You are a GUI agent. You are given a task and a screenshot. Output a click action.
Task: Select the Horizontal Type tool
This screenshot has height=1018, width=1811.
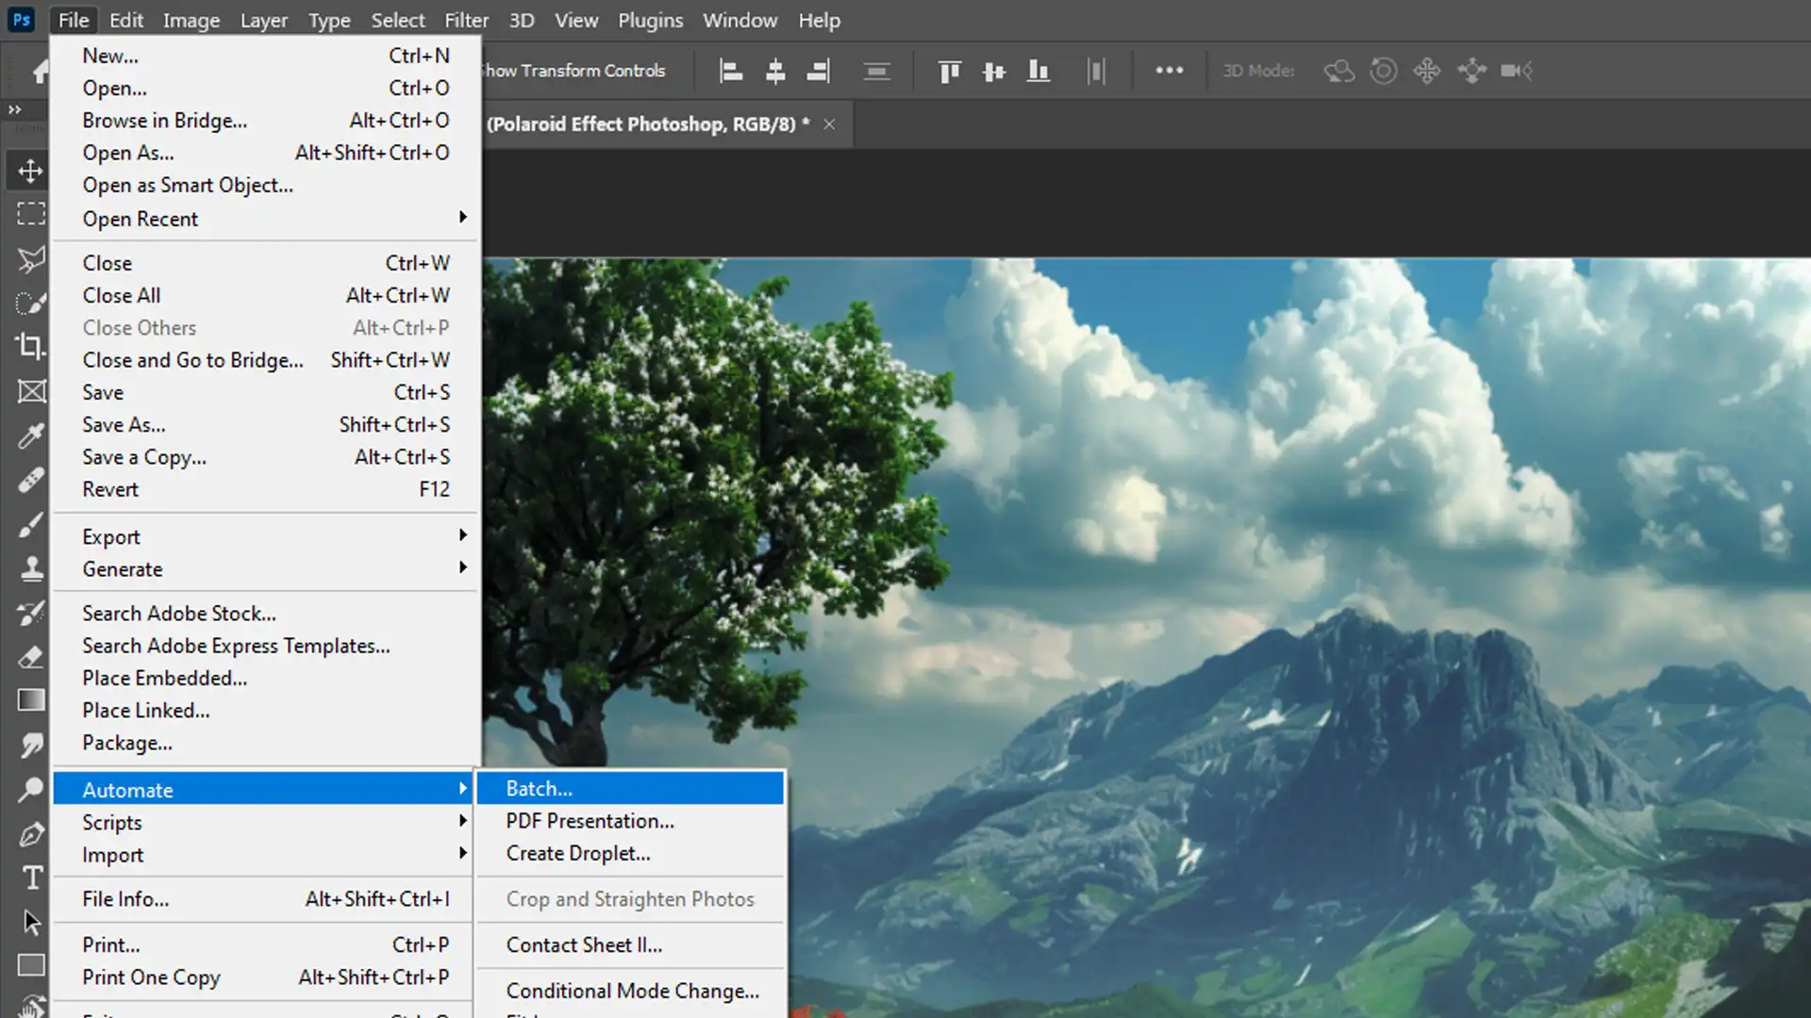tap(30, 878)
